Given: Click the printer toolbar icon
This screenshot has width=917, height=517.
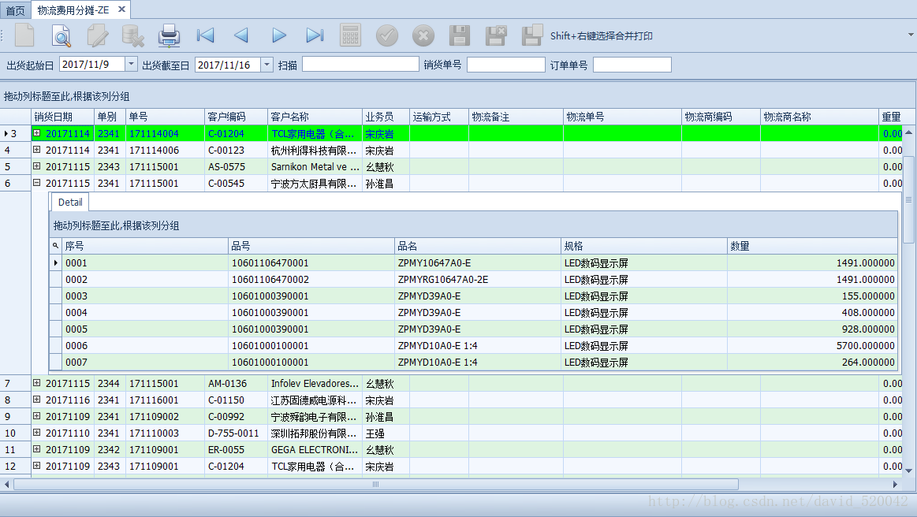Looking at the screenshot, I should click(x=169, y=35).
